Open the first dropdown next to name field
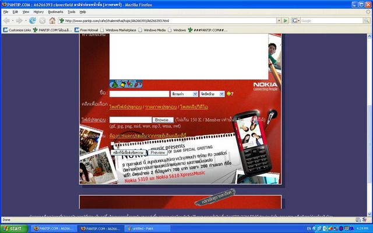The image size is (373, 233). point(184,94)
